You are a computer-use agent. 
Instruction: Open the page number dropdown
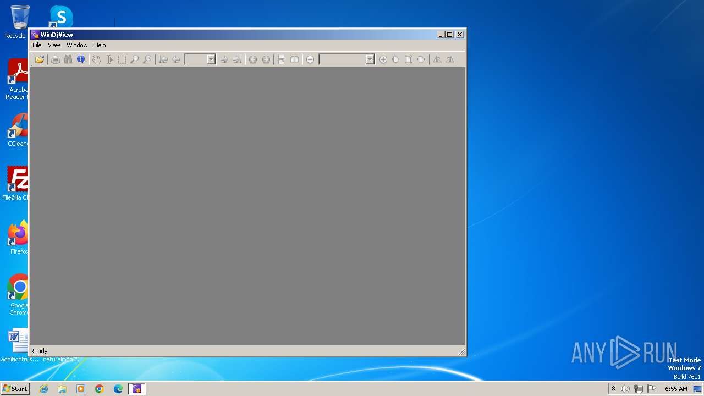211,59
